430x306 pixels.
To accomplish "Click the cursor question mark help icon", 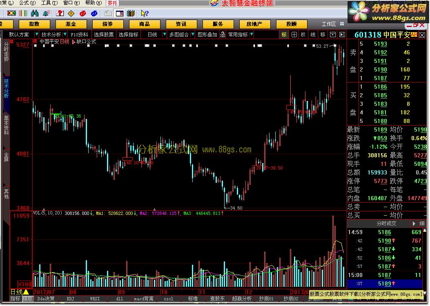I will coord(145,13).
